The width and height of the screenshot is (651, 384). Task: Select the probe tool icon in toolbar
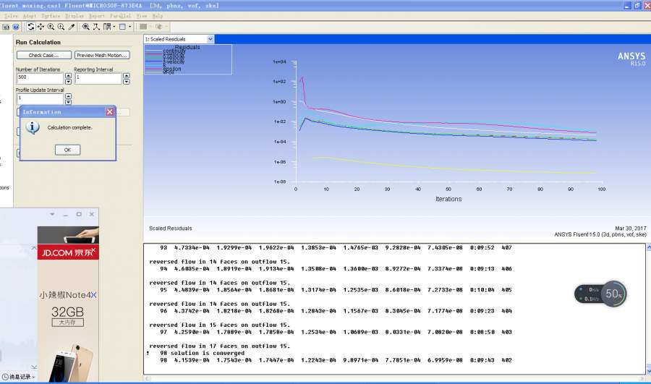coord(71,27)
